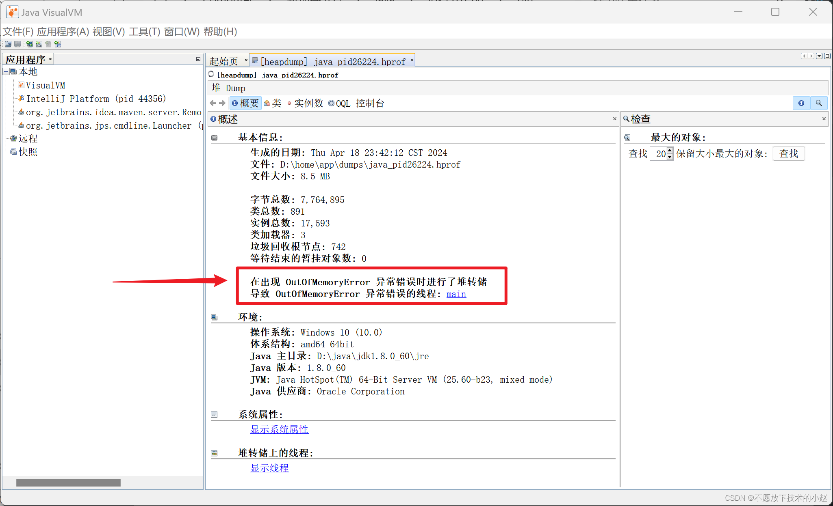Click the forward navigation arrow
This screenshot has width=833, height=506.
(x=222, y=103)
